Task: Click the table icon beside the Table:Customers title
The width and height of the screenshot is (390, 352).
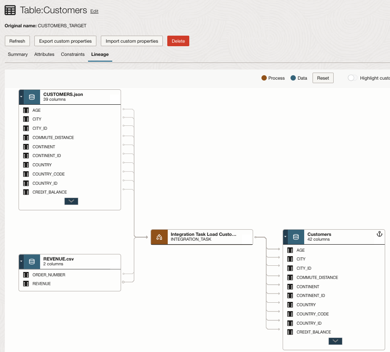Action: coord(10,11)
